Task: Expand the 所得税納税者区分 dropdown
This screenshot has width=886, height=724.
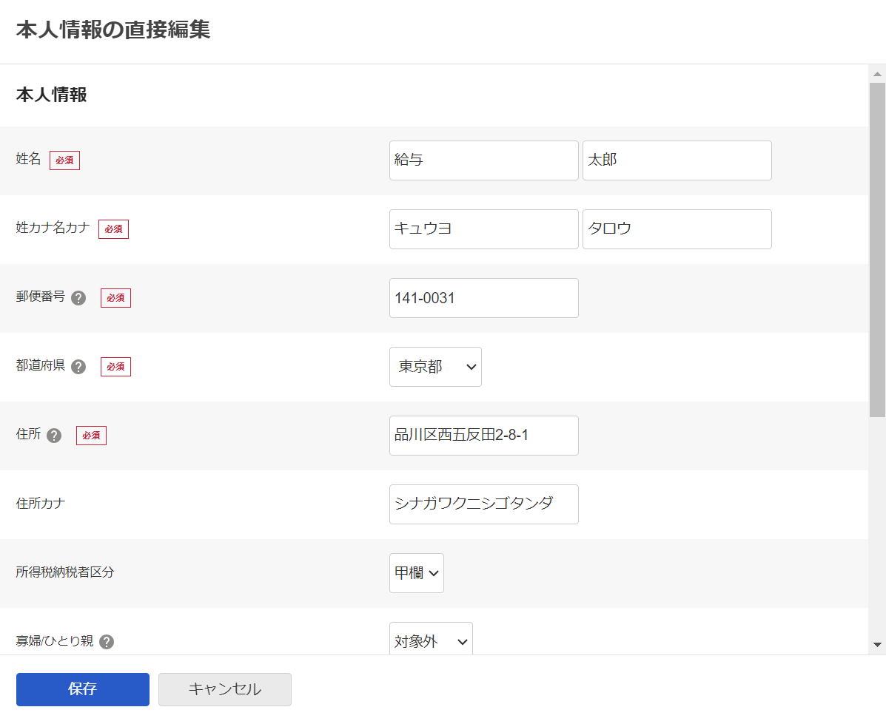Action: click(x=416, y=573)
